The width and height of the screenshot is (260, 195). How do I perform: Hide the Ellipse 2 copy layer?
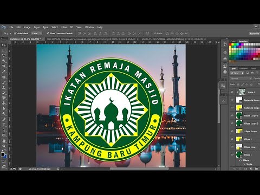tap(232, 131)
